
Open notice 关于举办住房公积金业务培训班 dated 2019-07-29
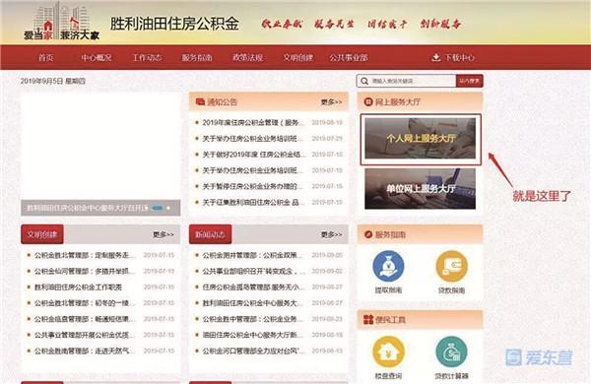252,138
